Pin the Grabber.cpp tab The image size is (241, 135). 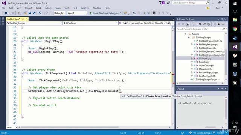pos(23,19)
